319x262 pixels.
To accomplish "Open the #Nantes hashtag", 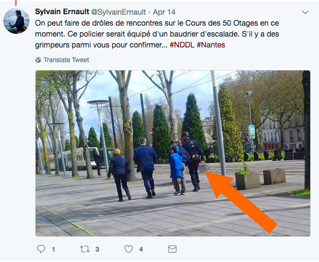I will (211, 45).
